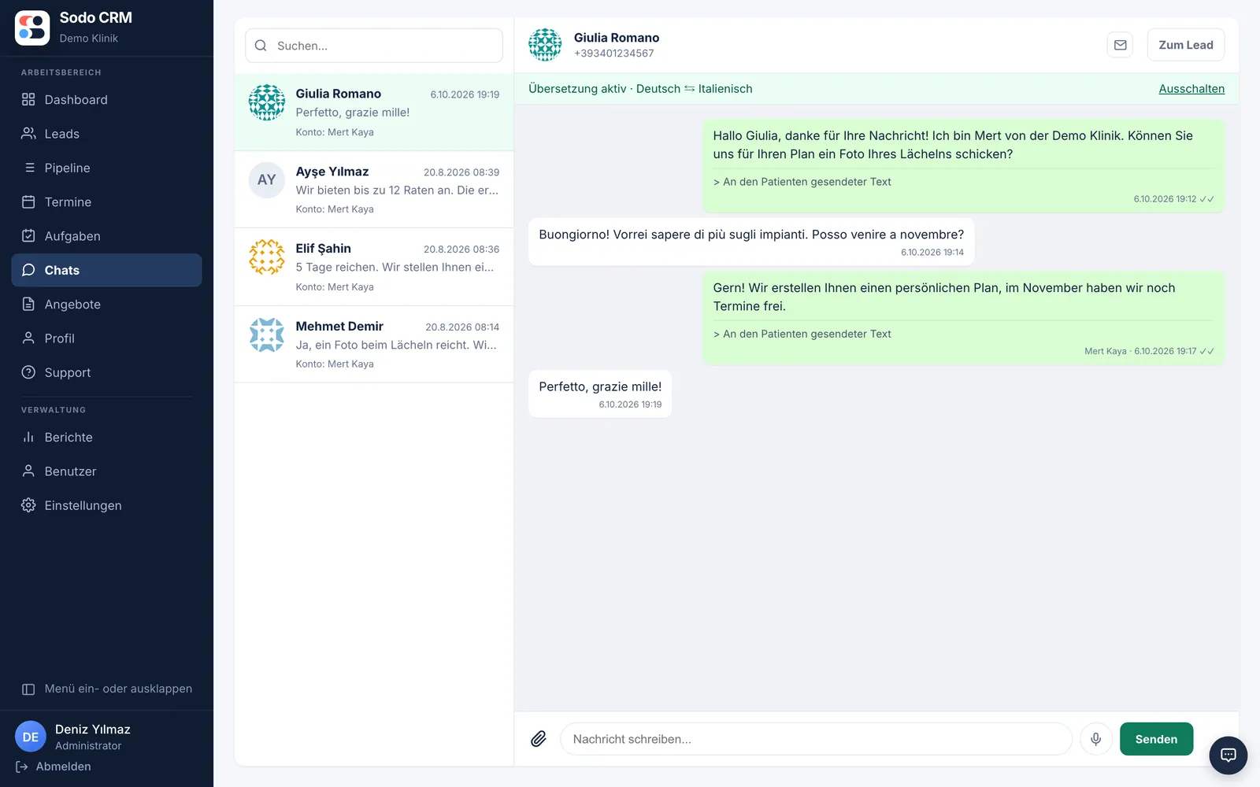
Task: Open the Benutzer menu item
Action: point(106,471)
